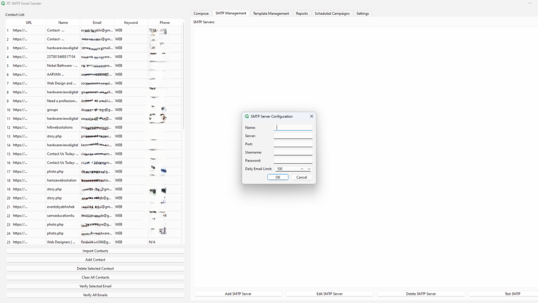Click the green icon on SMTP Server Configuration dialog

point(246,116)
